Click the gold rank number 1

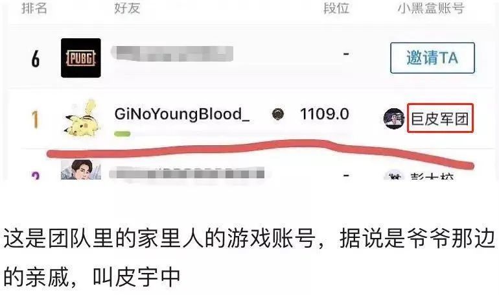pos(36,120)
